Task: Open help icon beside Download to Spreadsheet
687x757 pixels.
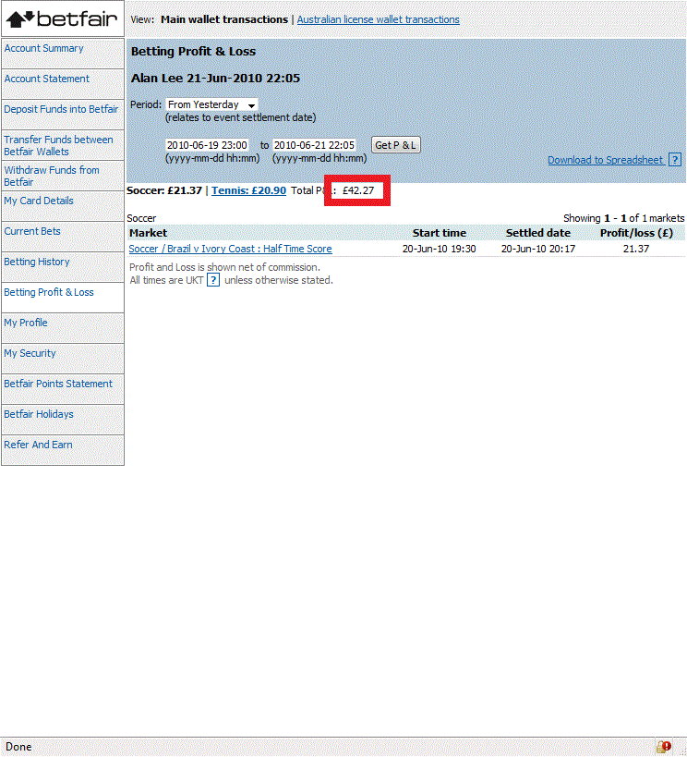Action: pyautogui.click(x=675, y=160)
